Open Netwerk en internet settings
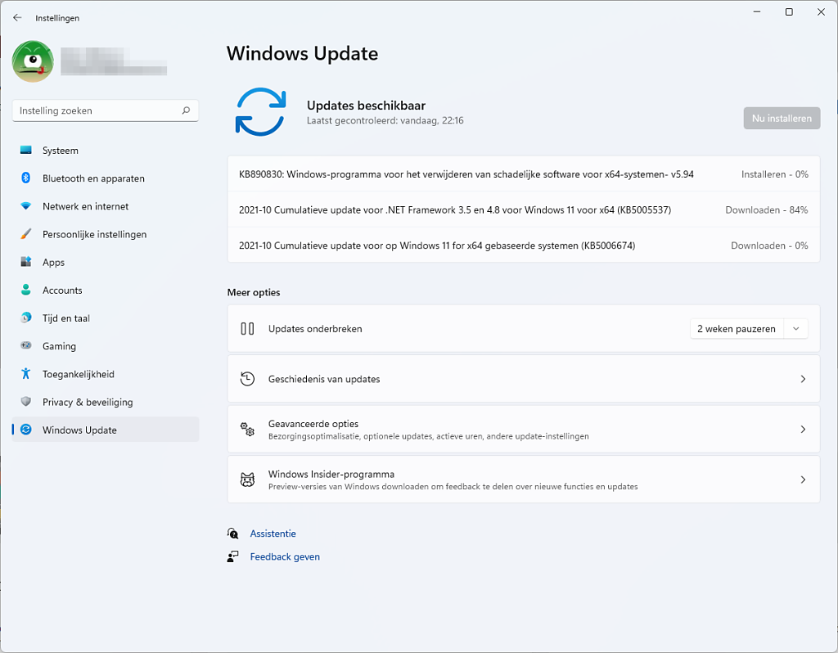This screenshot has height=653, width=838. 106,206
